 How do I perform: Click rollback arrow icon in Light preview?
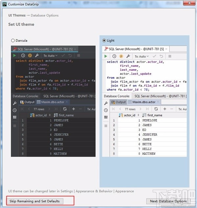coord(161,56)
